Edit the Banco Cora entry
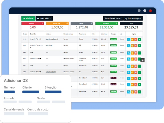 (132, 92)
